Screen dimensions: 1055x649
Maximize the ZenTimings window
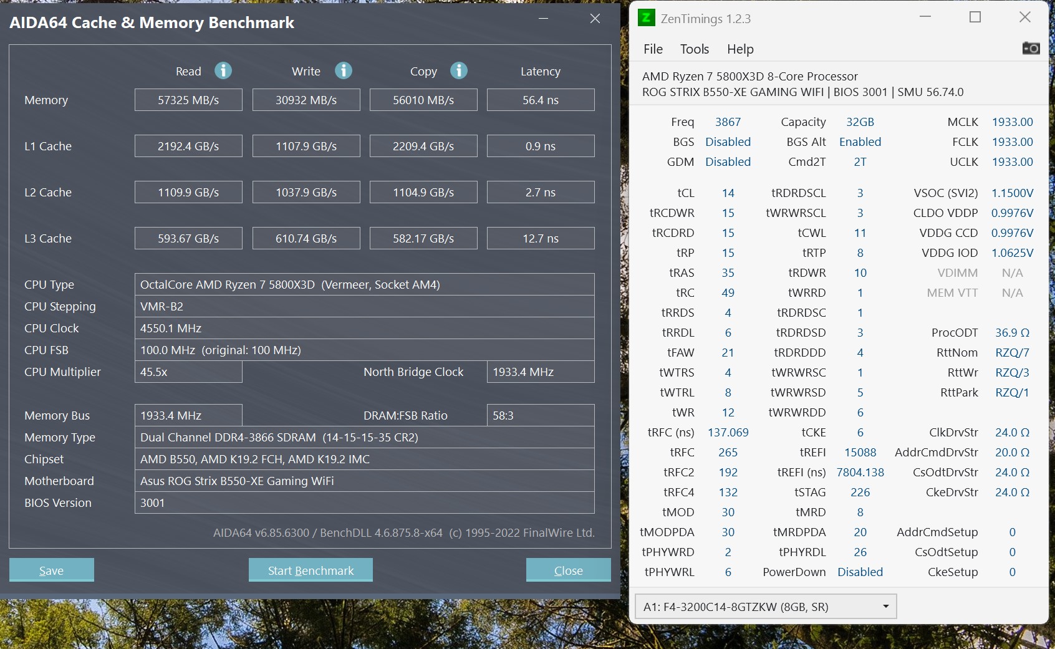tap(975, 17)
